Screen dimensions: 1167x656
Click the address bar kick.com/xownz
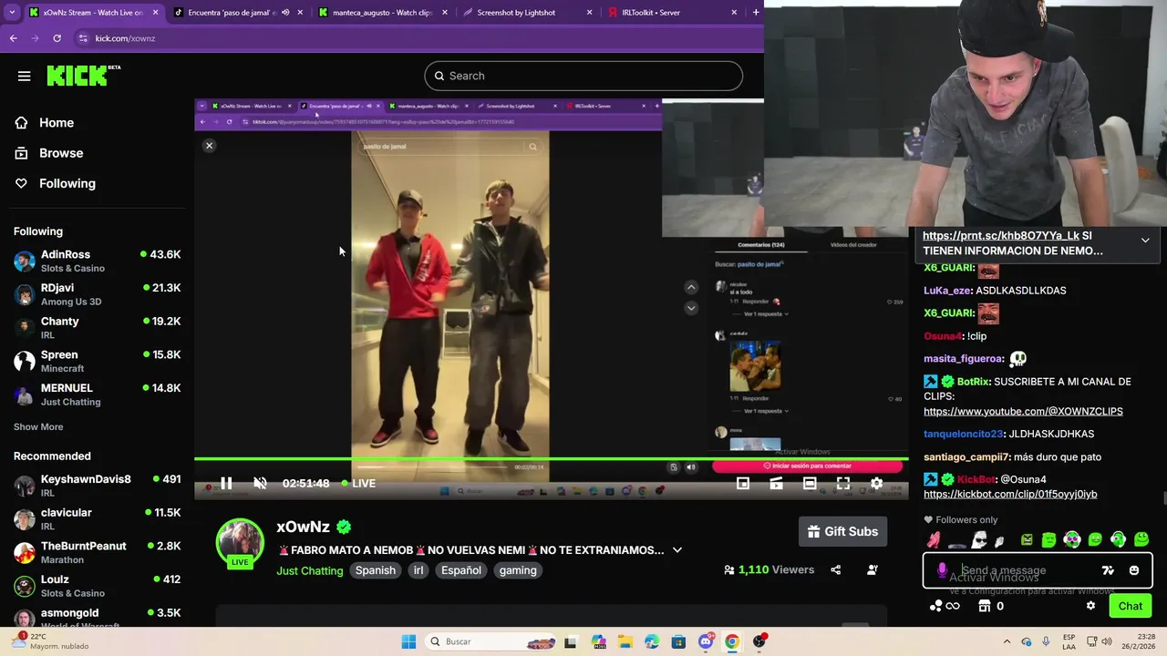[x=125, y=38]
